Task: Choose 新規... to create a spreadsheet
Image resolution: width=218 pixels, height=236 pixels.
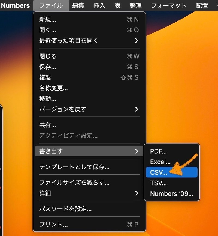Action: click(x=89, y=19)
